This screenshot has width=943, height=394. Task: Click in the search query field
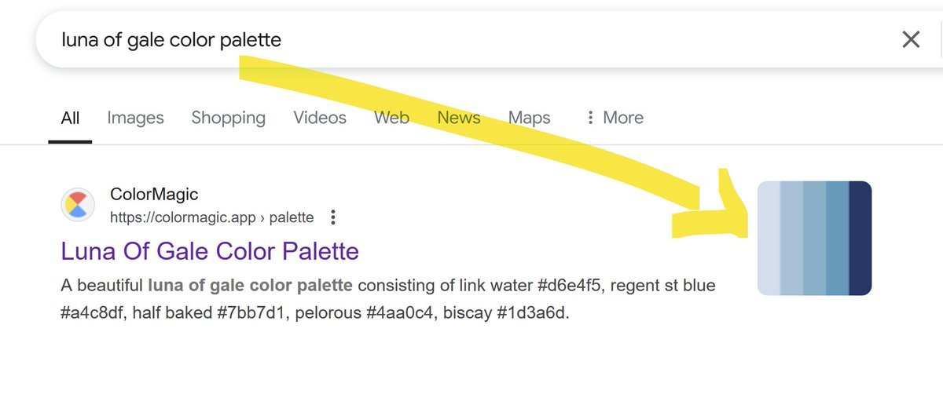pos(464,39)
